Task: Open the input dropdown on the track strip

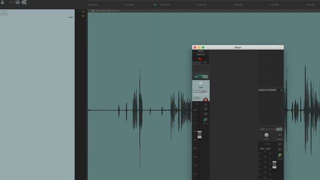Action: pyautogui.click(x=201, y=92)
